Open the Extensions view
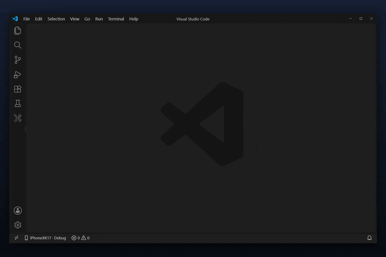This screenshot has width=386, height=257. tap(17, 89)
